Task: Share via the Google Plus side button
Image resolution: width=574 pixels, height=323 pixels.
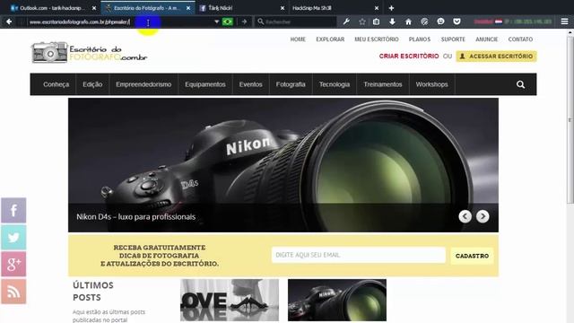Action: [x=13, y=264]
